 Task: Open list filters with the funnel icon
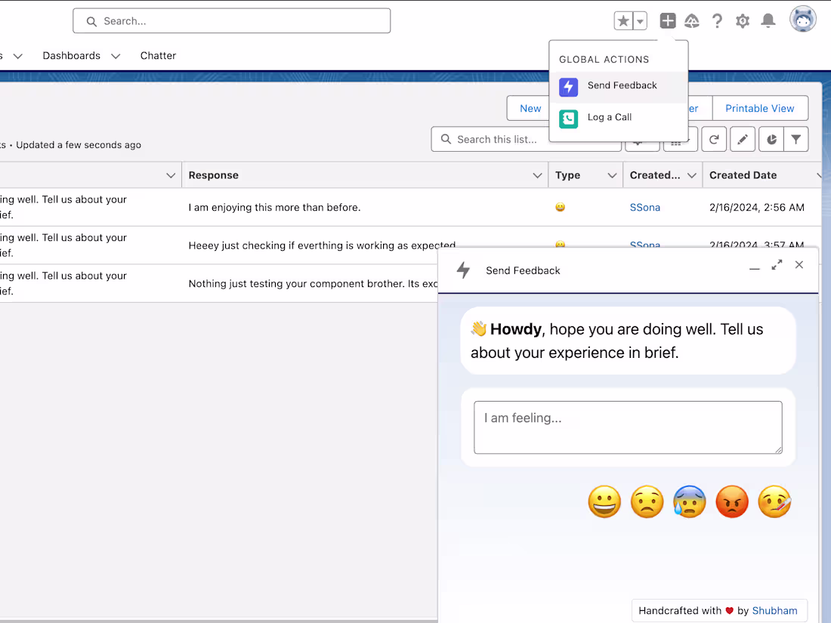tap(796, 139)
